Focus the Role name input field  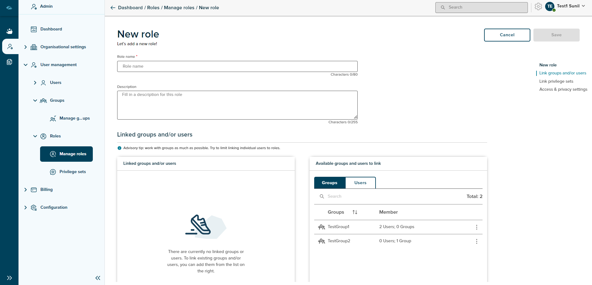pos(237,66)
